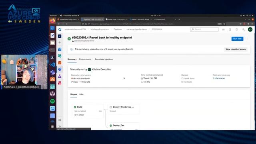Open the 0 work items link
This screenshot has height=144, width=256.
[x=188, y=78]
